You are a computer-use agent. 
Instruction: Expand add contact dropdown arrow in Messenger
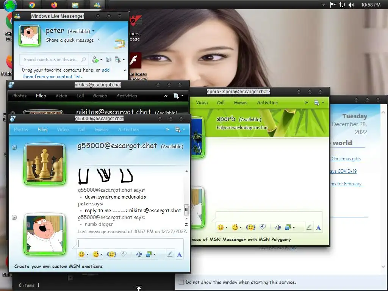pyautogui.click(x=101, y=59)
